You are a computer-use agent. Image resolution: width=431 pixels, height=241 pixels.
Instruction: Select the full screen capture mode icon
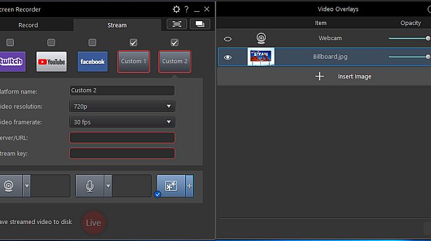pyautogui.click(x=177, y=24)
